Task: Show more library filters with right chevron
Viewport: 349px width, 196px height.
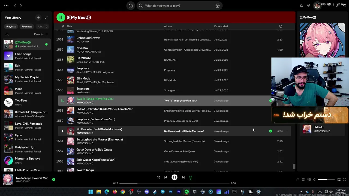Action: tap(46, 26)
